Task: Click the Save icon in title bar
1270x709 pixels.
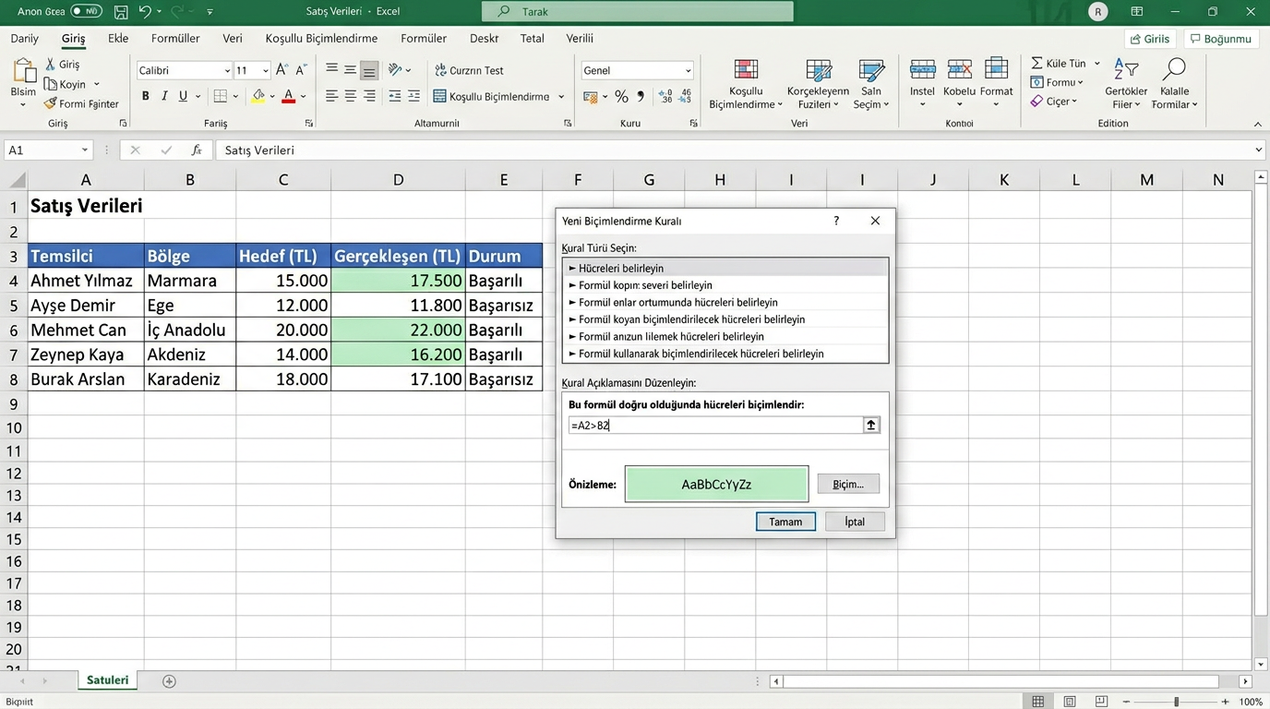Action: [x=121, y=12]
